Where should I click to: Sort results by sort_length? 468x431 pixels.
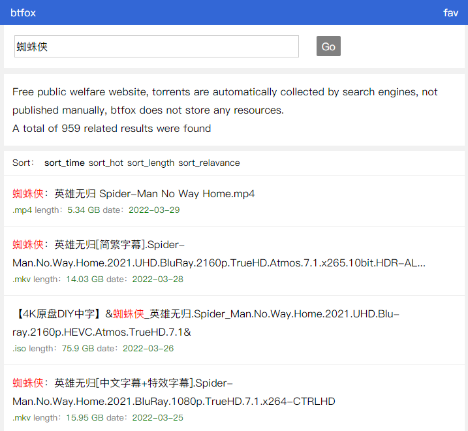pyautogui.click(x=151, y=163)
